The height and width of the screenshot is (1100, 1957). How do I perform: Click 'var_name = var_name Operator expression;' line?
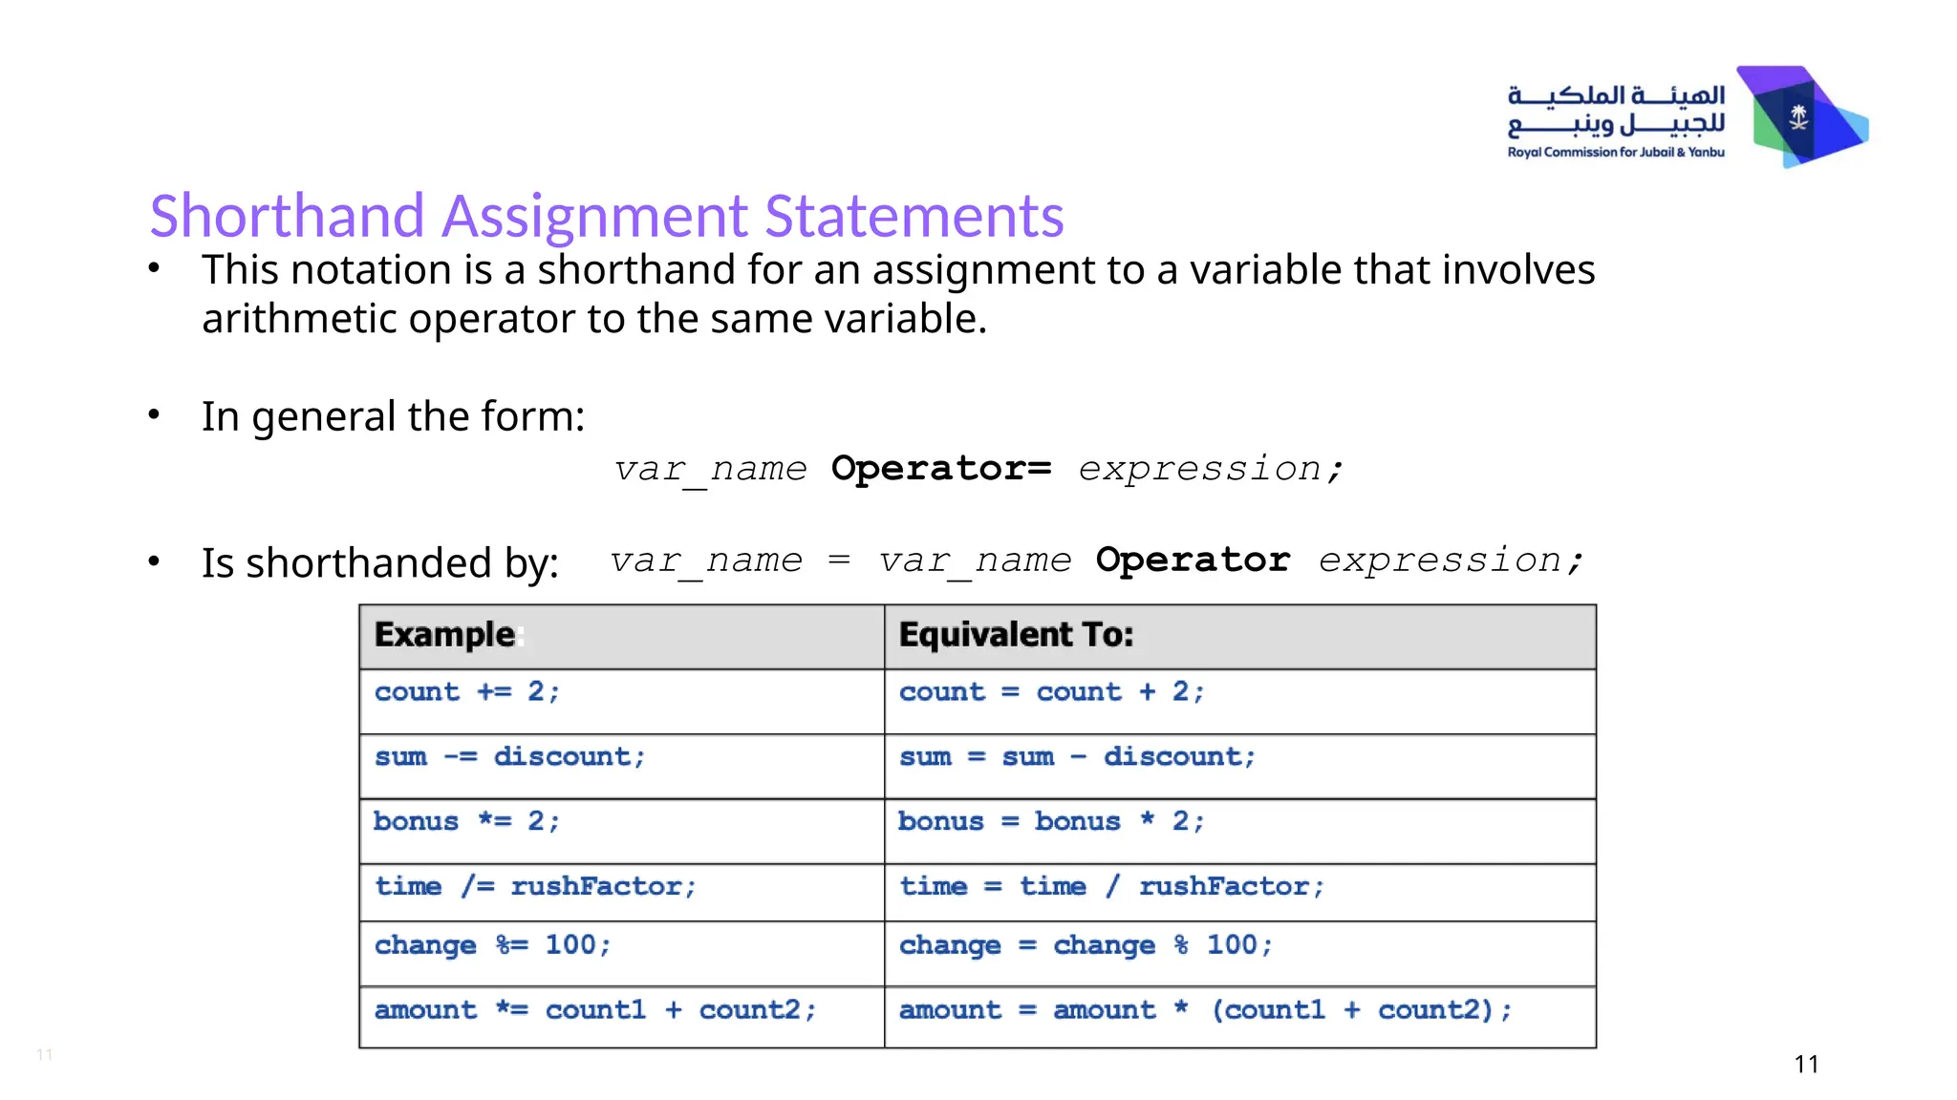(1096, 561)
